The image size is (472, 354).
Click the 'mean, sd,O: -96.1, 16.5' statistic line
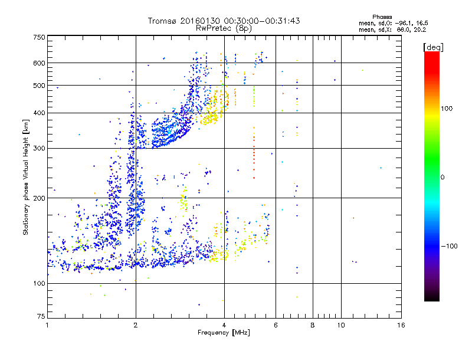393,23
